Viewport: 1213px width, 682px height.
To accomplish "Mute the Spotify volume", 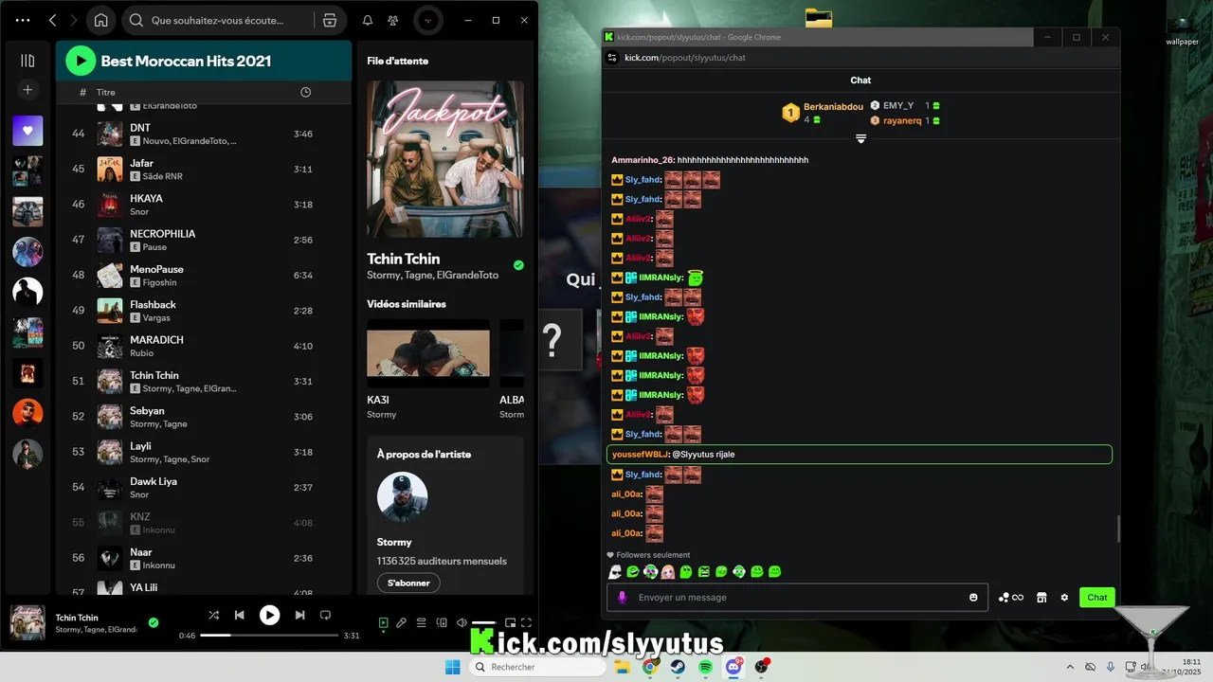I will [x=462, y=622].
